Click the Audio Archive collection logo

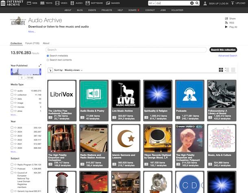[x=18, y=21]
